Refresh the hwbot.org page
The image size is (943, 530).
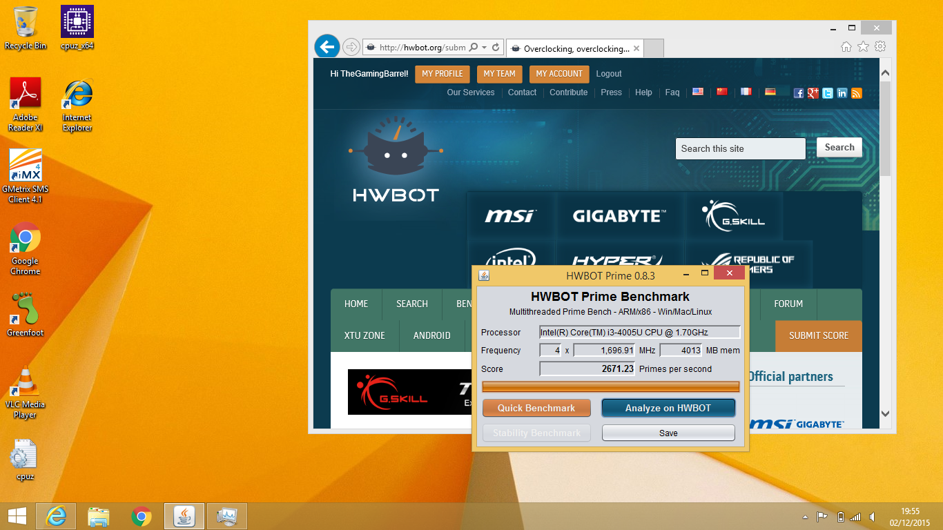[495, 48]
